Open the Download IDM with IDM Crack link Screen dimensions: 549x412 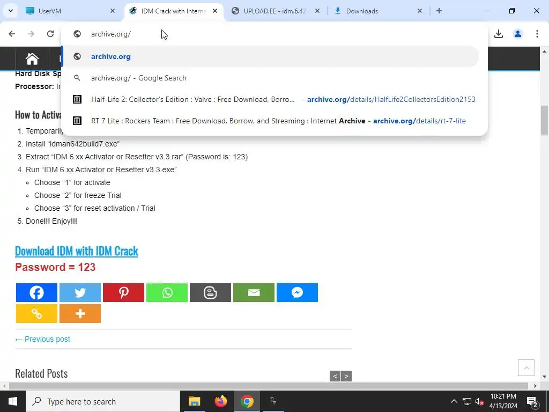(76, 251)
